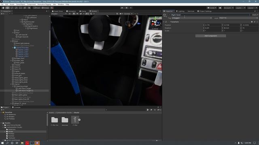Open the Assets menu
This screenshot has width=259, height=145.
point(12,4)
